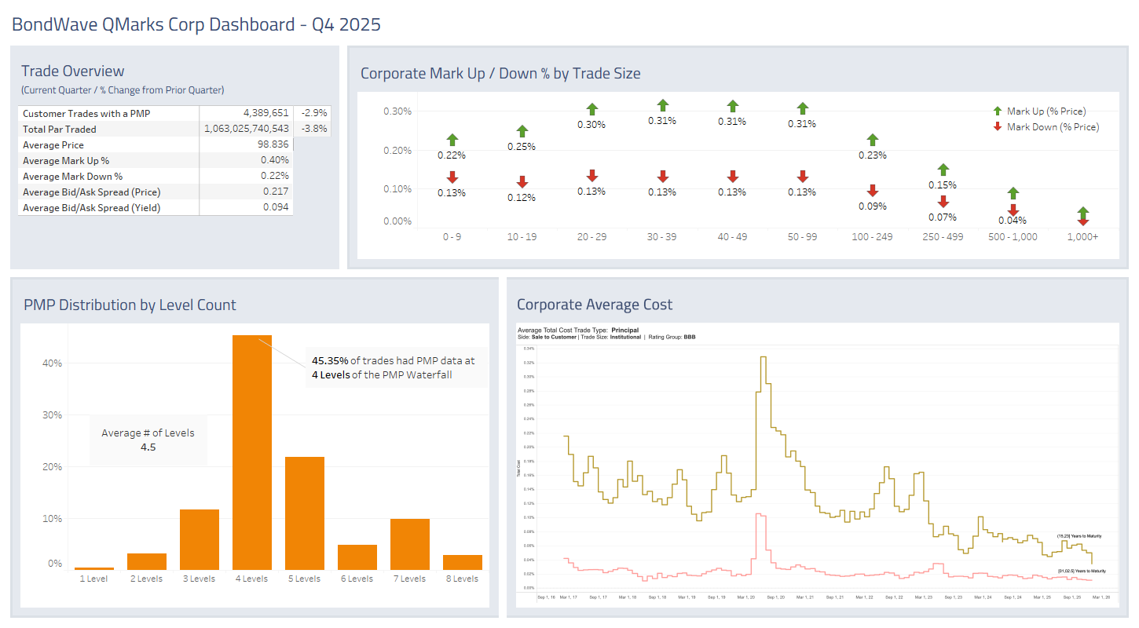Select the Corporate Average Cost panel title
1139x628 pixels.
pyautogui.click(x=594, y=305)
